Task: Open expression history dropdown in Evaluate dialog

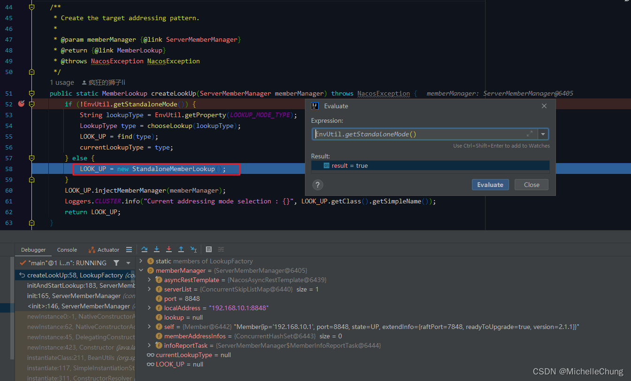Action: 543,134
